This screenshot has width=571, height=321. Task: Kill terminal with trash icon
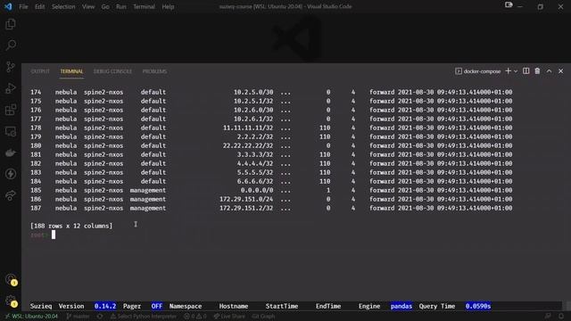[537, 71]
